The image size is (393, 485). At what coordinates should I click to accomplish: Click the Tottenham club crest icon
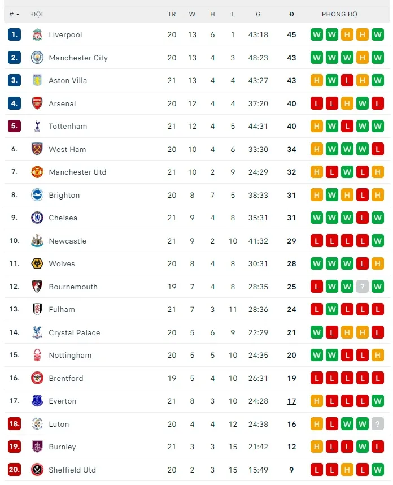37,126
